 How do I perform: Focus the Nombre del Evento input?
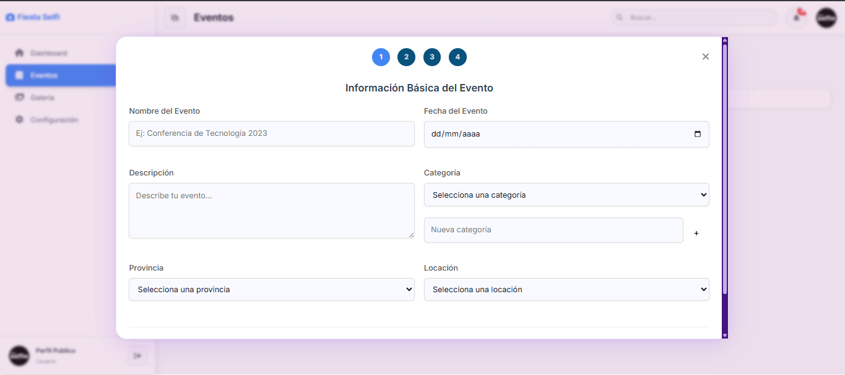pos(271,133)
